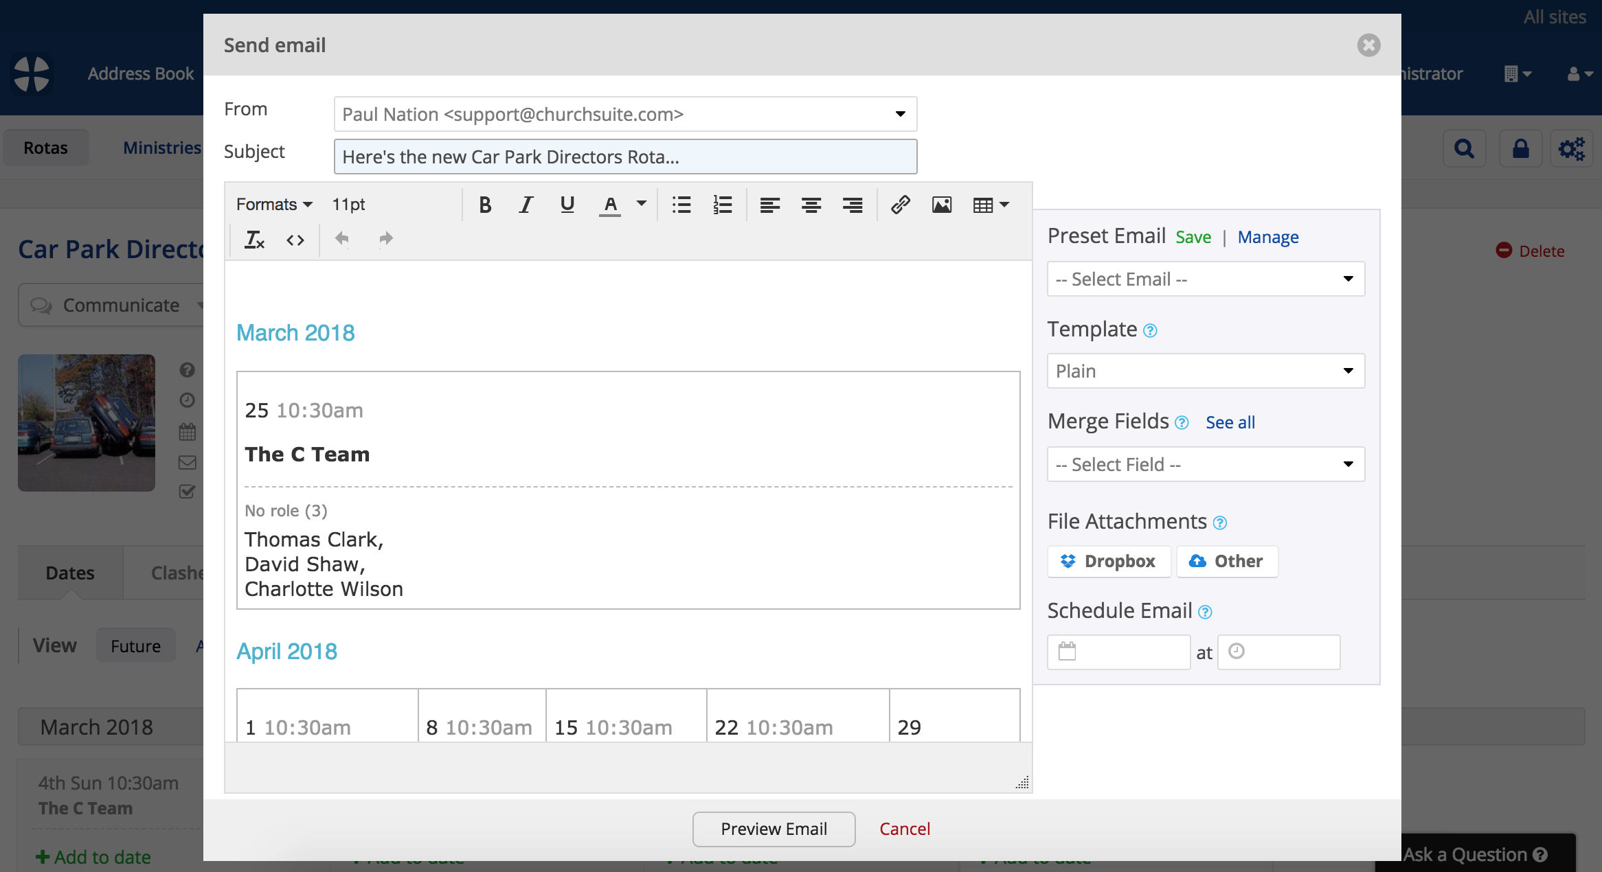Open the From sender dropdown
Screen dimensions: 1602x872
(x=625, y=114)
